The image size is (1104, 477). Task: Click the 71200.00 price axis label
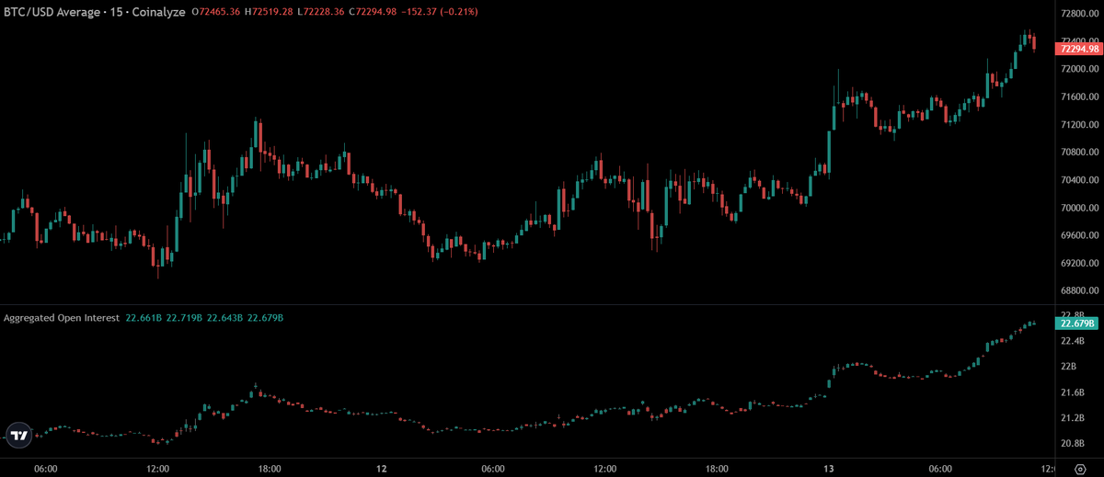1078,124
